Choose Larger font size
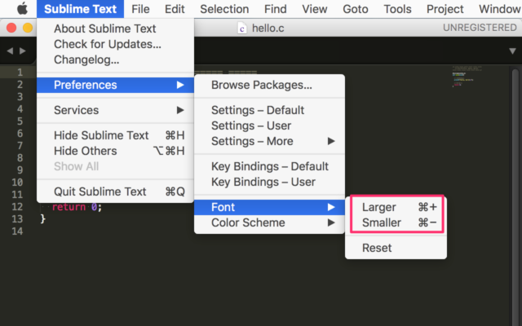This screenshot has height=326, width=522. tap(396, 207)
